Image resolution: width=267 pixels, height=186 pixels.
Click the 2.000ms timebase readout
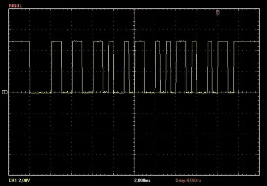point(142,181)
